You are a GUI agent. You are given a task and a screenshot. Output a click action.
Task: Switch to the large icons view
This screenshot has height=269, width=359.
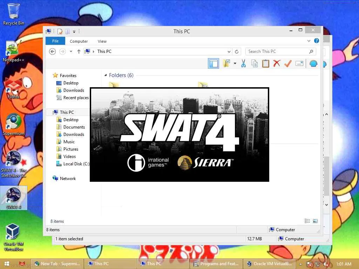315,221
